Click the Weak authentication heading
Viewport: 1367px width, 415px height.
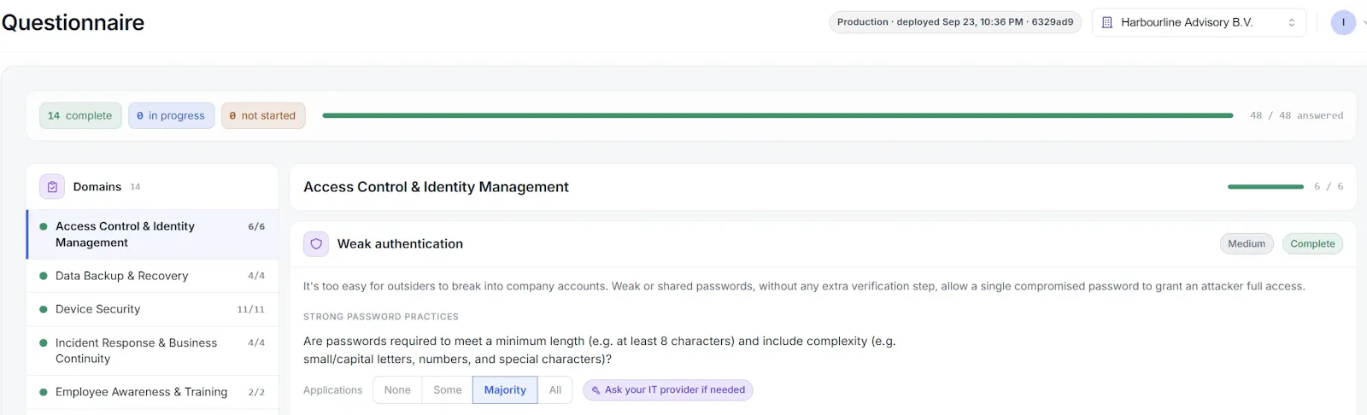tap(400, 243)
